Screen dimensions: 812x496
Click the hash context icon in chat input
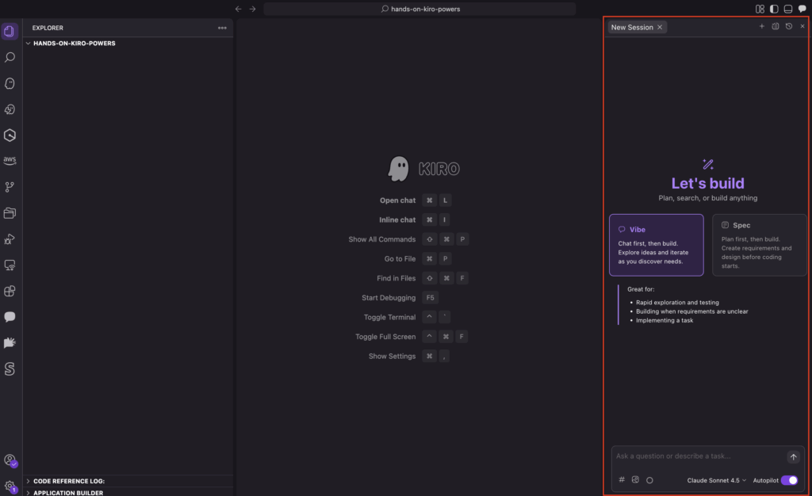(622, 480)
